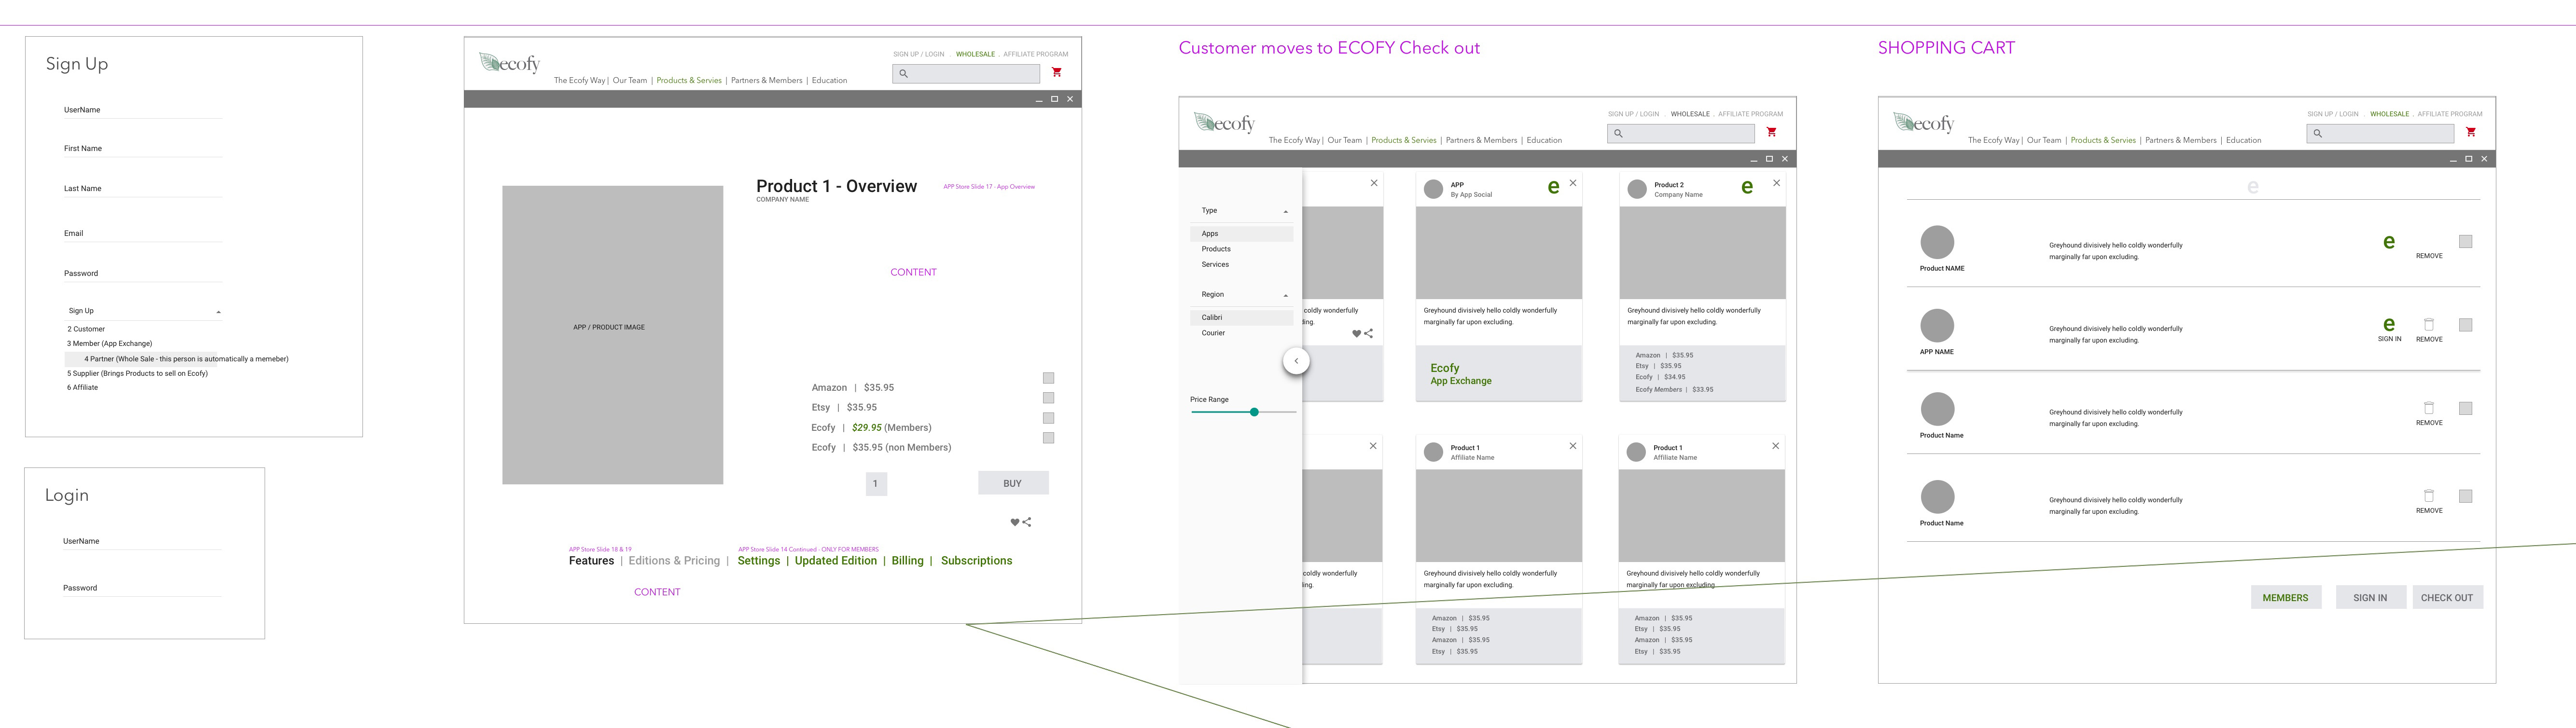This screenshot has width=2576, height=728.
Task: Click the heart favorite icon under BUY button
Action: [x=1014, y=522]
